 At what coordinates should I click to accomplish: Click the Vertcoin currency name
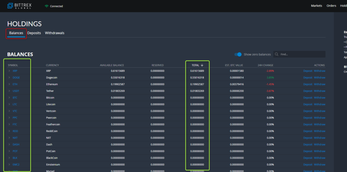(x=52, y=111)
